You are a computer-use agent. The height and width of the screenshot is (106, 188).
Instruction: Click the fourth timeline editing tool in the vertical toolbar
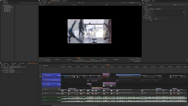(40, 72)
